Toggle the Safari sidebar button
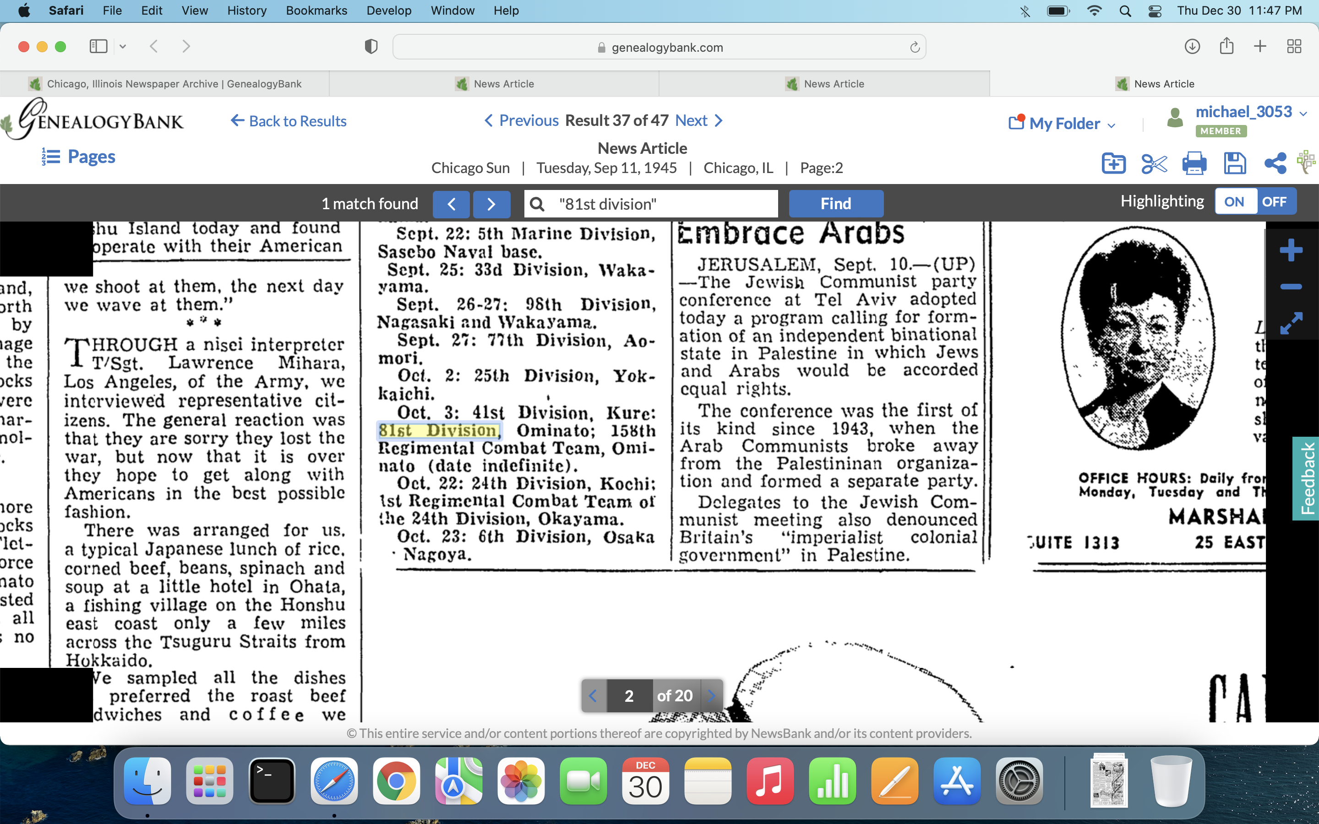The width and height of the screenshot is (1319, 824). point(98,46)
